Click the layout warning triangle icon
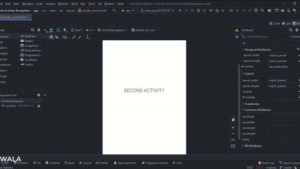 pyautogui.click(x=237, y=30)
